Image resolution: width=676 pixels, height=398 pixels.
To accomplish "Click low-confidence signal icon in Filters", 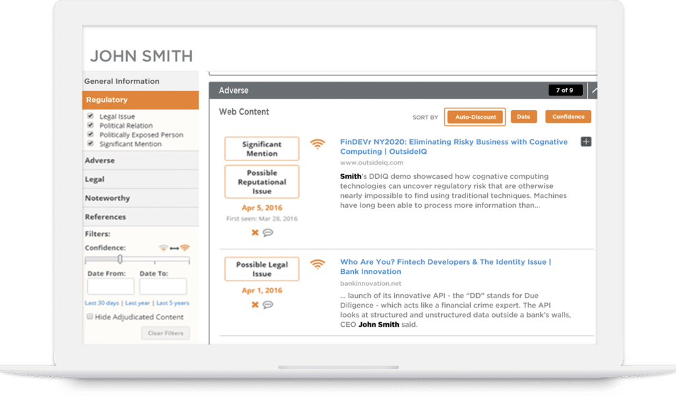I will [x=164, y=248].
